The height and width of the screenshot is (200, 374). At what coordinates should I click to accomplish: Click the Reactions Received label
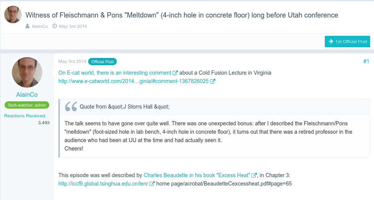coord(25,116)
